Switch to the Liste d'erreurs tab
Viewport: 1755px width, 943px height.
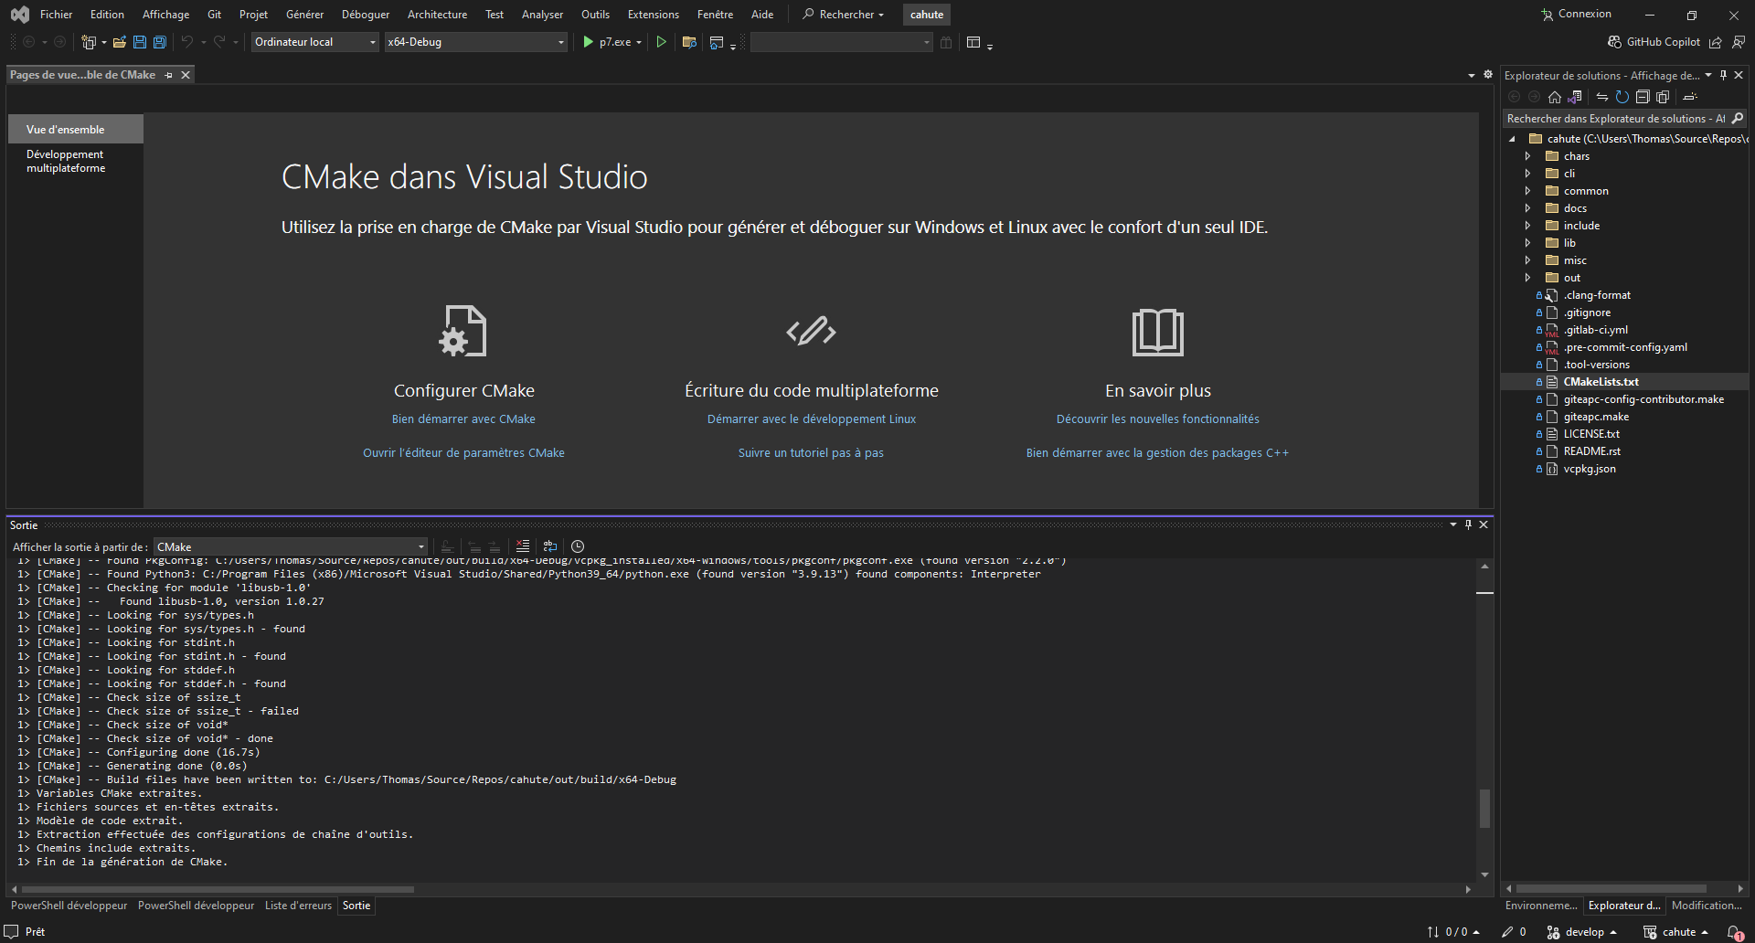pos(298,906)
